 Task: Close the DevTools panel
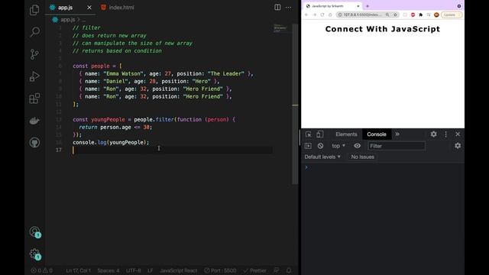click(458, 134)
